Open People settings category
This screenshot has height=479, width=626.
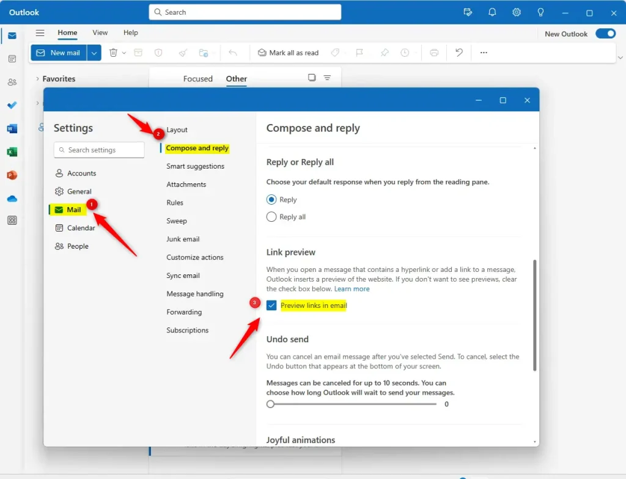(72, 246)
